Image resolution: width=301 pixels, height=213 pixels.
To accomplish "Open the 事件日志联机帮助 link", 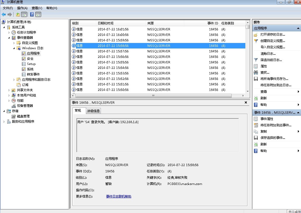I will pyautogui.click(x=118, y=196).
